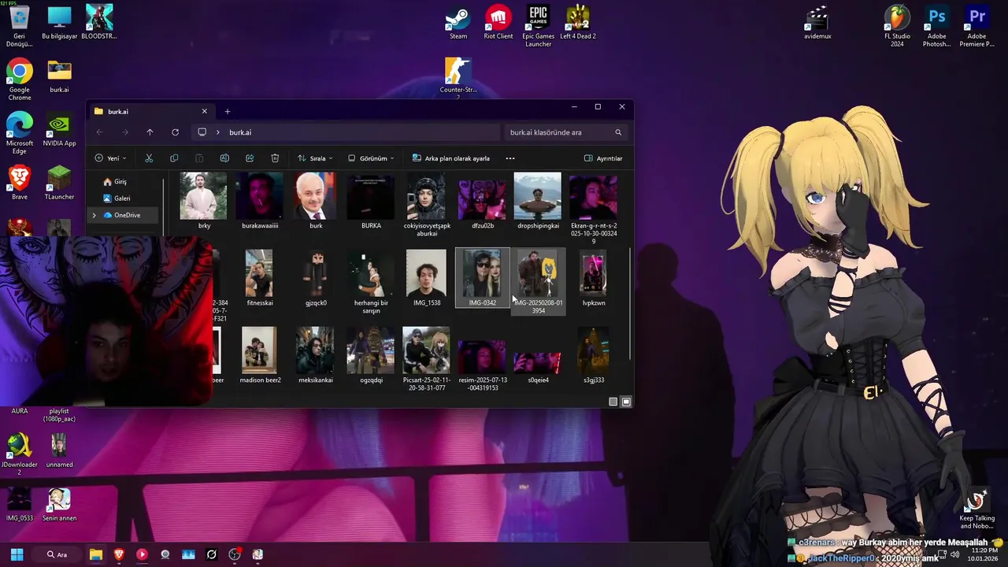Screen dimensions: 1008x567
Task: Select Galeri in the navigation pane
Action: 116,198
